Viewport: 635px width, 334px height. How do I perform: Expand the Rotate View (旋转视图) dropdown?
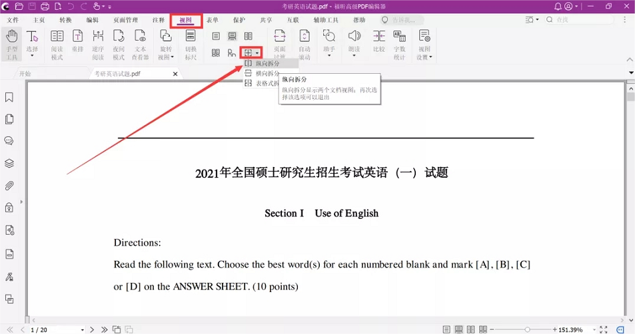pos(172,57)
